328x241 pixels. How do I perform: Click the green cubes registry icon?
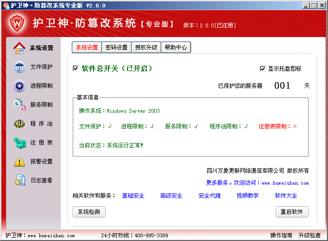tap(19, 143)
